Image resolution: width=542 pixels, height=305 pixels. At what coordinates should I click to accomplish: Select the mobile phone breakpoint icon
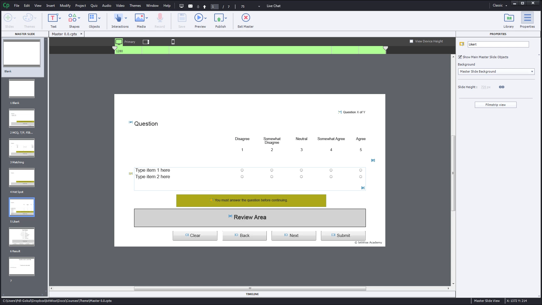pos(173,42)
